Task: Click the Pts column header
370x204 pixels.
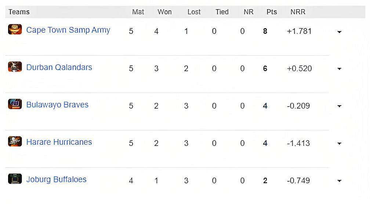Action: (x=272, y=12)
